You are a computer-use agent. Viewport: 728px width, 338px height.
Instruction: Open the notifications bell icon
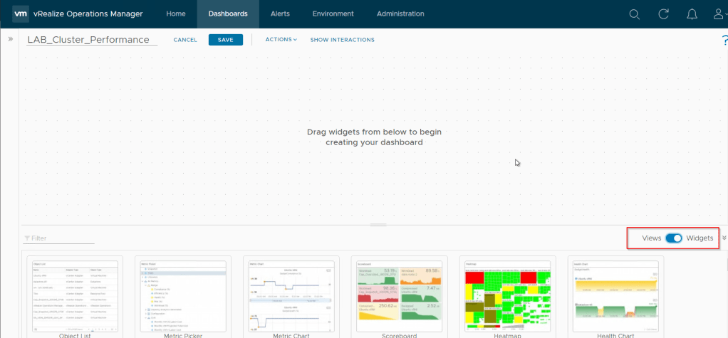[692, 14]
